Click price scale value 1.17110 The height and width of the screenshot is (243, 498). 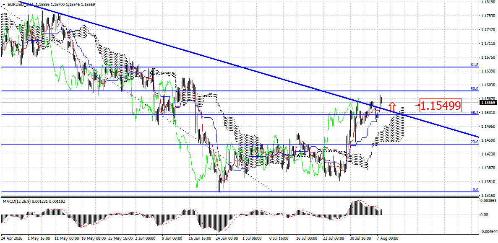[x=488, y=44]
